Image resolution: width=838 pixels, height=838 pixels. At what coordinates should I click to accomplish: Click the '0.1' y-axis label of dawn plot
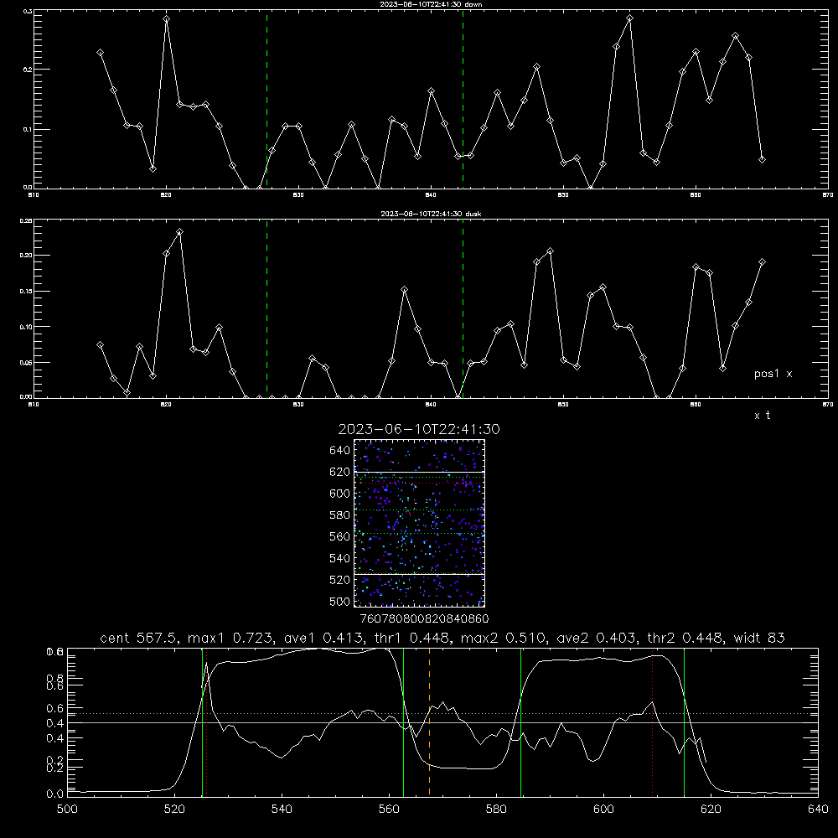tap(28, 129)
